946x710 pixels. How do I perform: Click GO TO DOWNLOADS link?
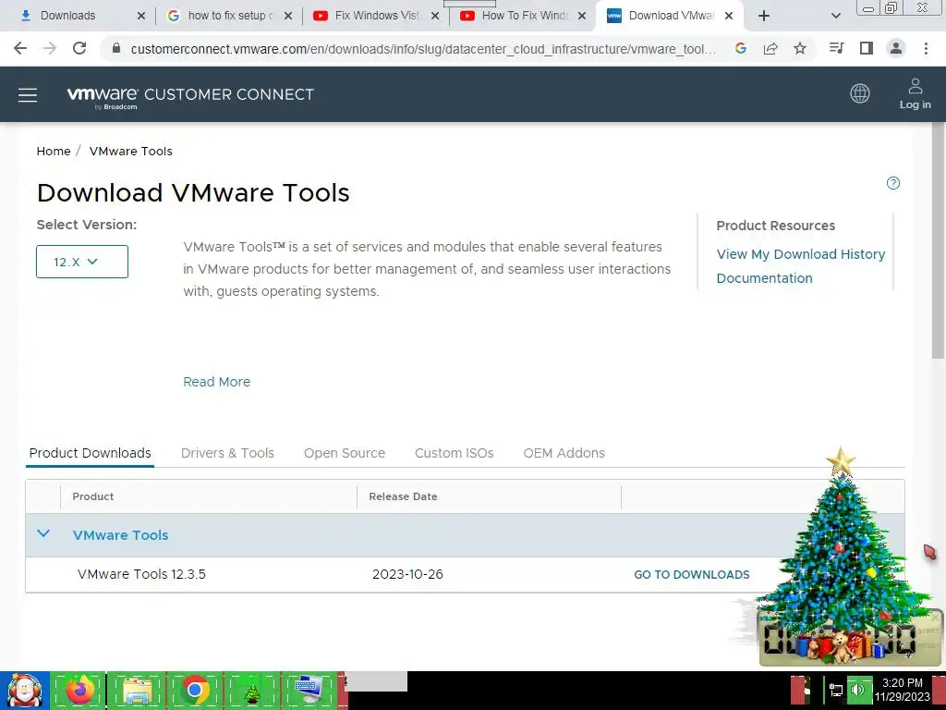click(691, 575)
